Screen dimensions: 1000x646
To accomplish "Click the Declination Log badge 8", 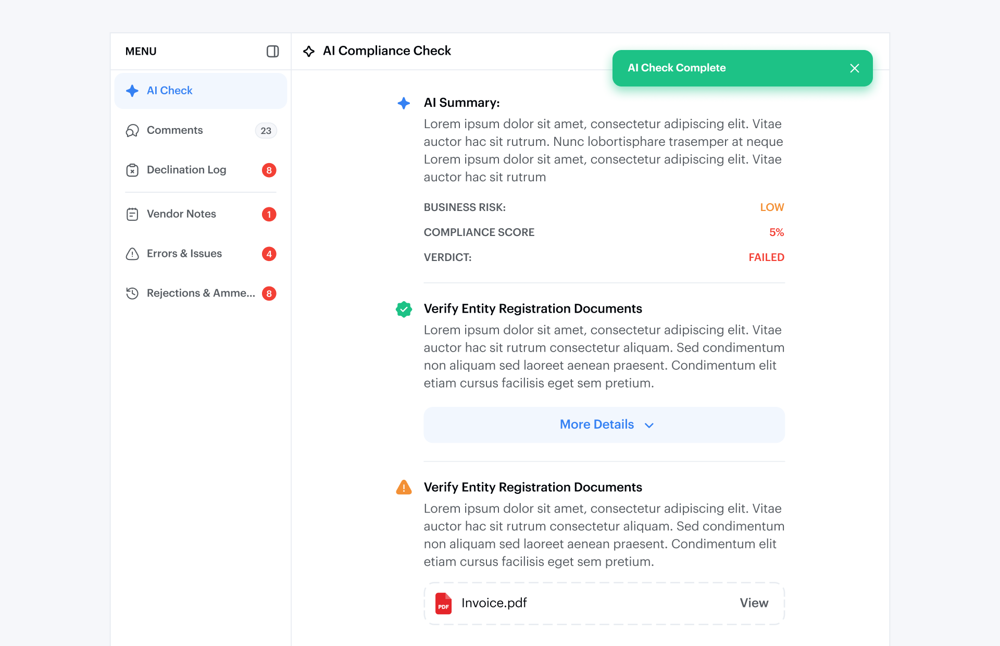I will [x=269, y=170].
